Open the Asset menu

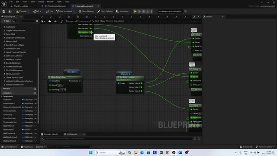[x=25, y=2]
